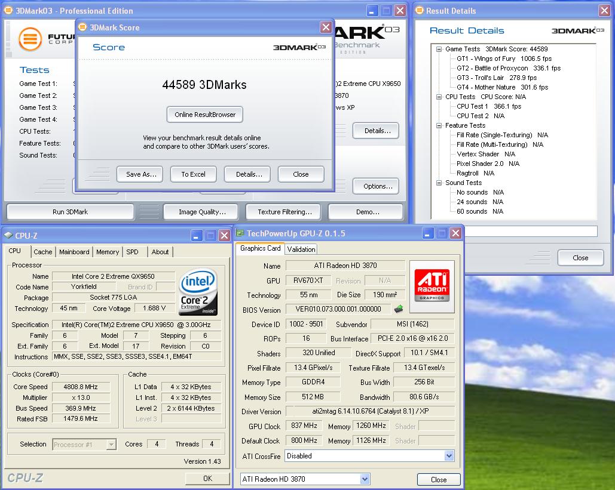Screen dimensions: 615x490
Task: Click the Result Details window title icon
Action: [420, 10]
